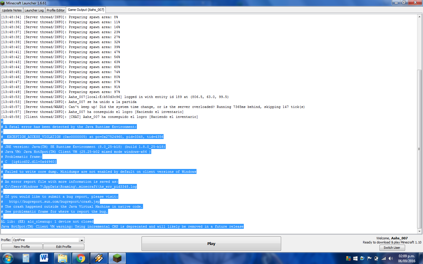Click the "Can't keep up!" warning line
The height and width of the screenshot is (264, 423).
153,107
